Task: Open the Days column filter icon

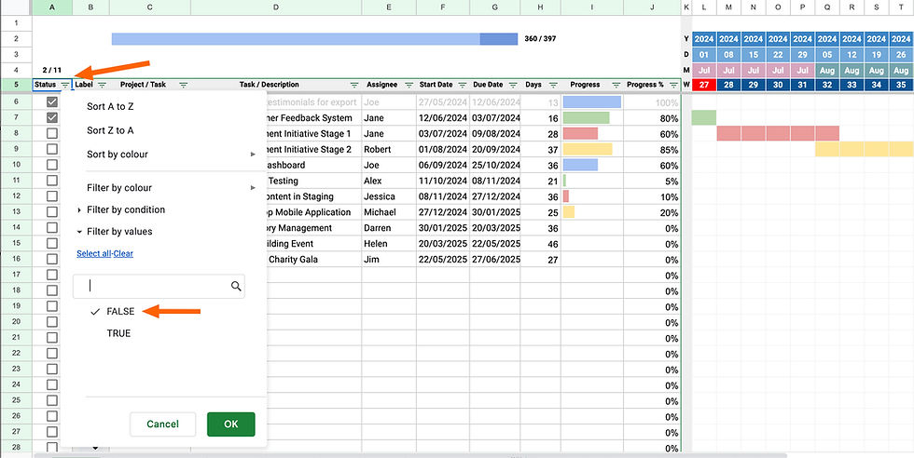Action: (553, 85)
